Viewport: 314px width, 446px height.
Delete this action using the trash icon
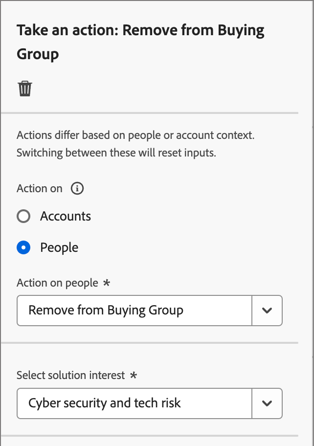pos(24,88)
